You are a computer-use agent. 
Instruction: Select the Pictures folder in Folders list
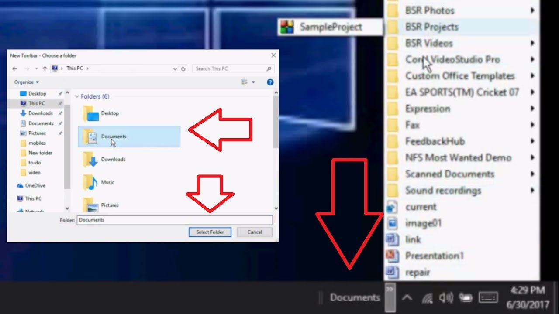101,205
